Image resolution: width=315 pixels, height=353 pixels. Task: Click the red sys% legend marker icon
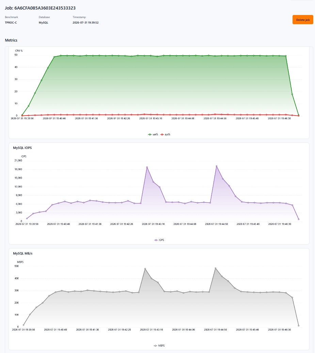(162, 134)
